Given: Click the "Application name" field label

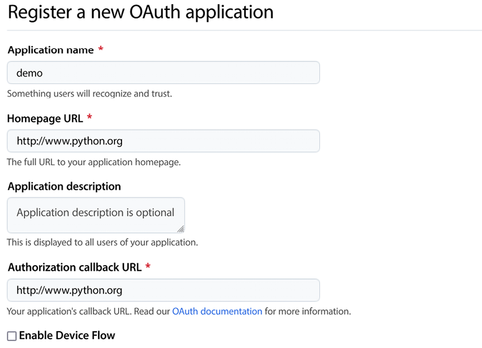Looking at the screenshot, I should 51,50.
